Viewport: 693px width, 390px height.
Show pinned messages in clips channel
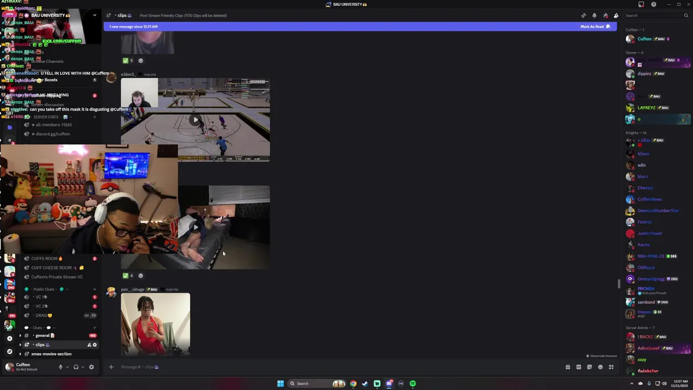tap(605, 16)
